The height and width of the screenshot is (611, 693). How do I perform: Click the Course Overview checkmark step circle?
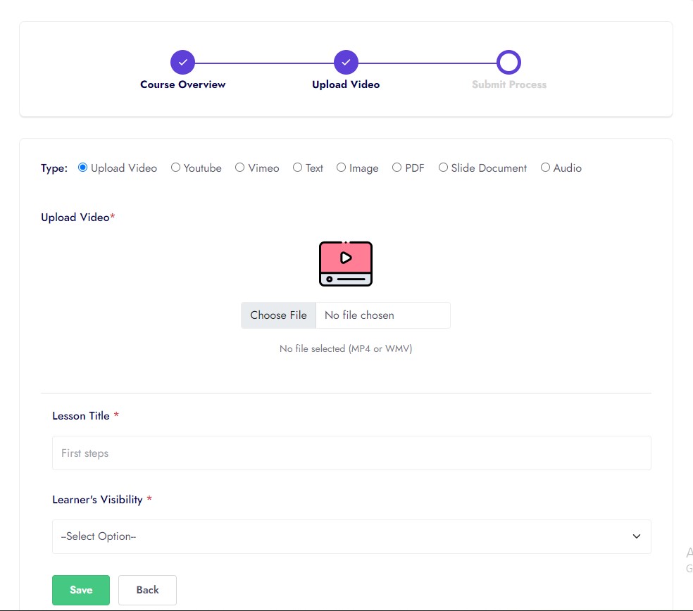click(x=182, y=62)
